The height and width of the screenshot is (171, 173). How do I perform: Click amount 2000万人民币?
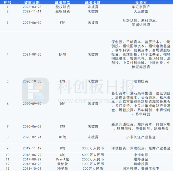click(x=93, y=159)
